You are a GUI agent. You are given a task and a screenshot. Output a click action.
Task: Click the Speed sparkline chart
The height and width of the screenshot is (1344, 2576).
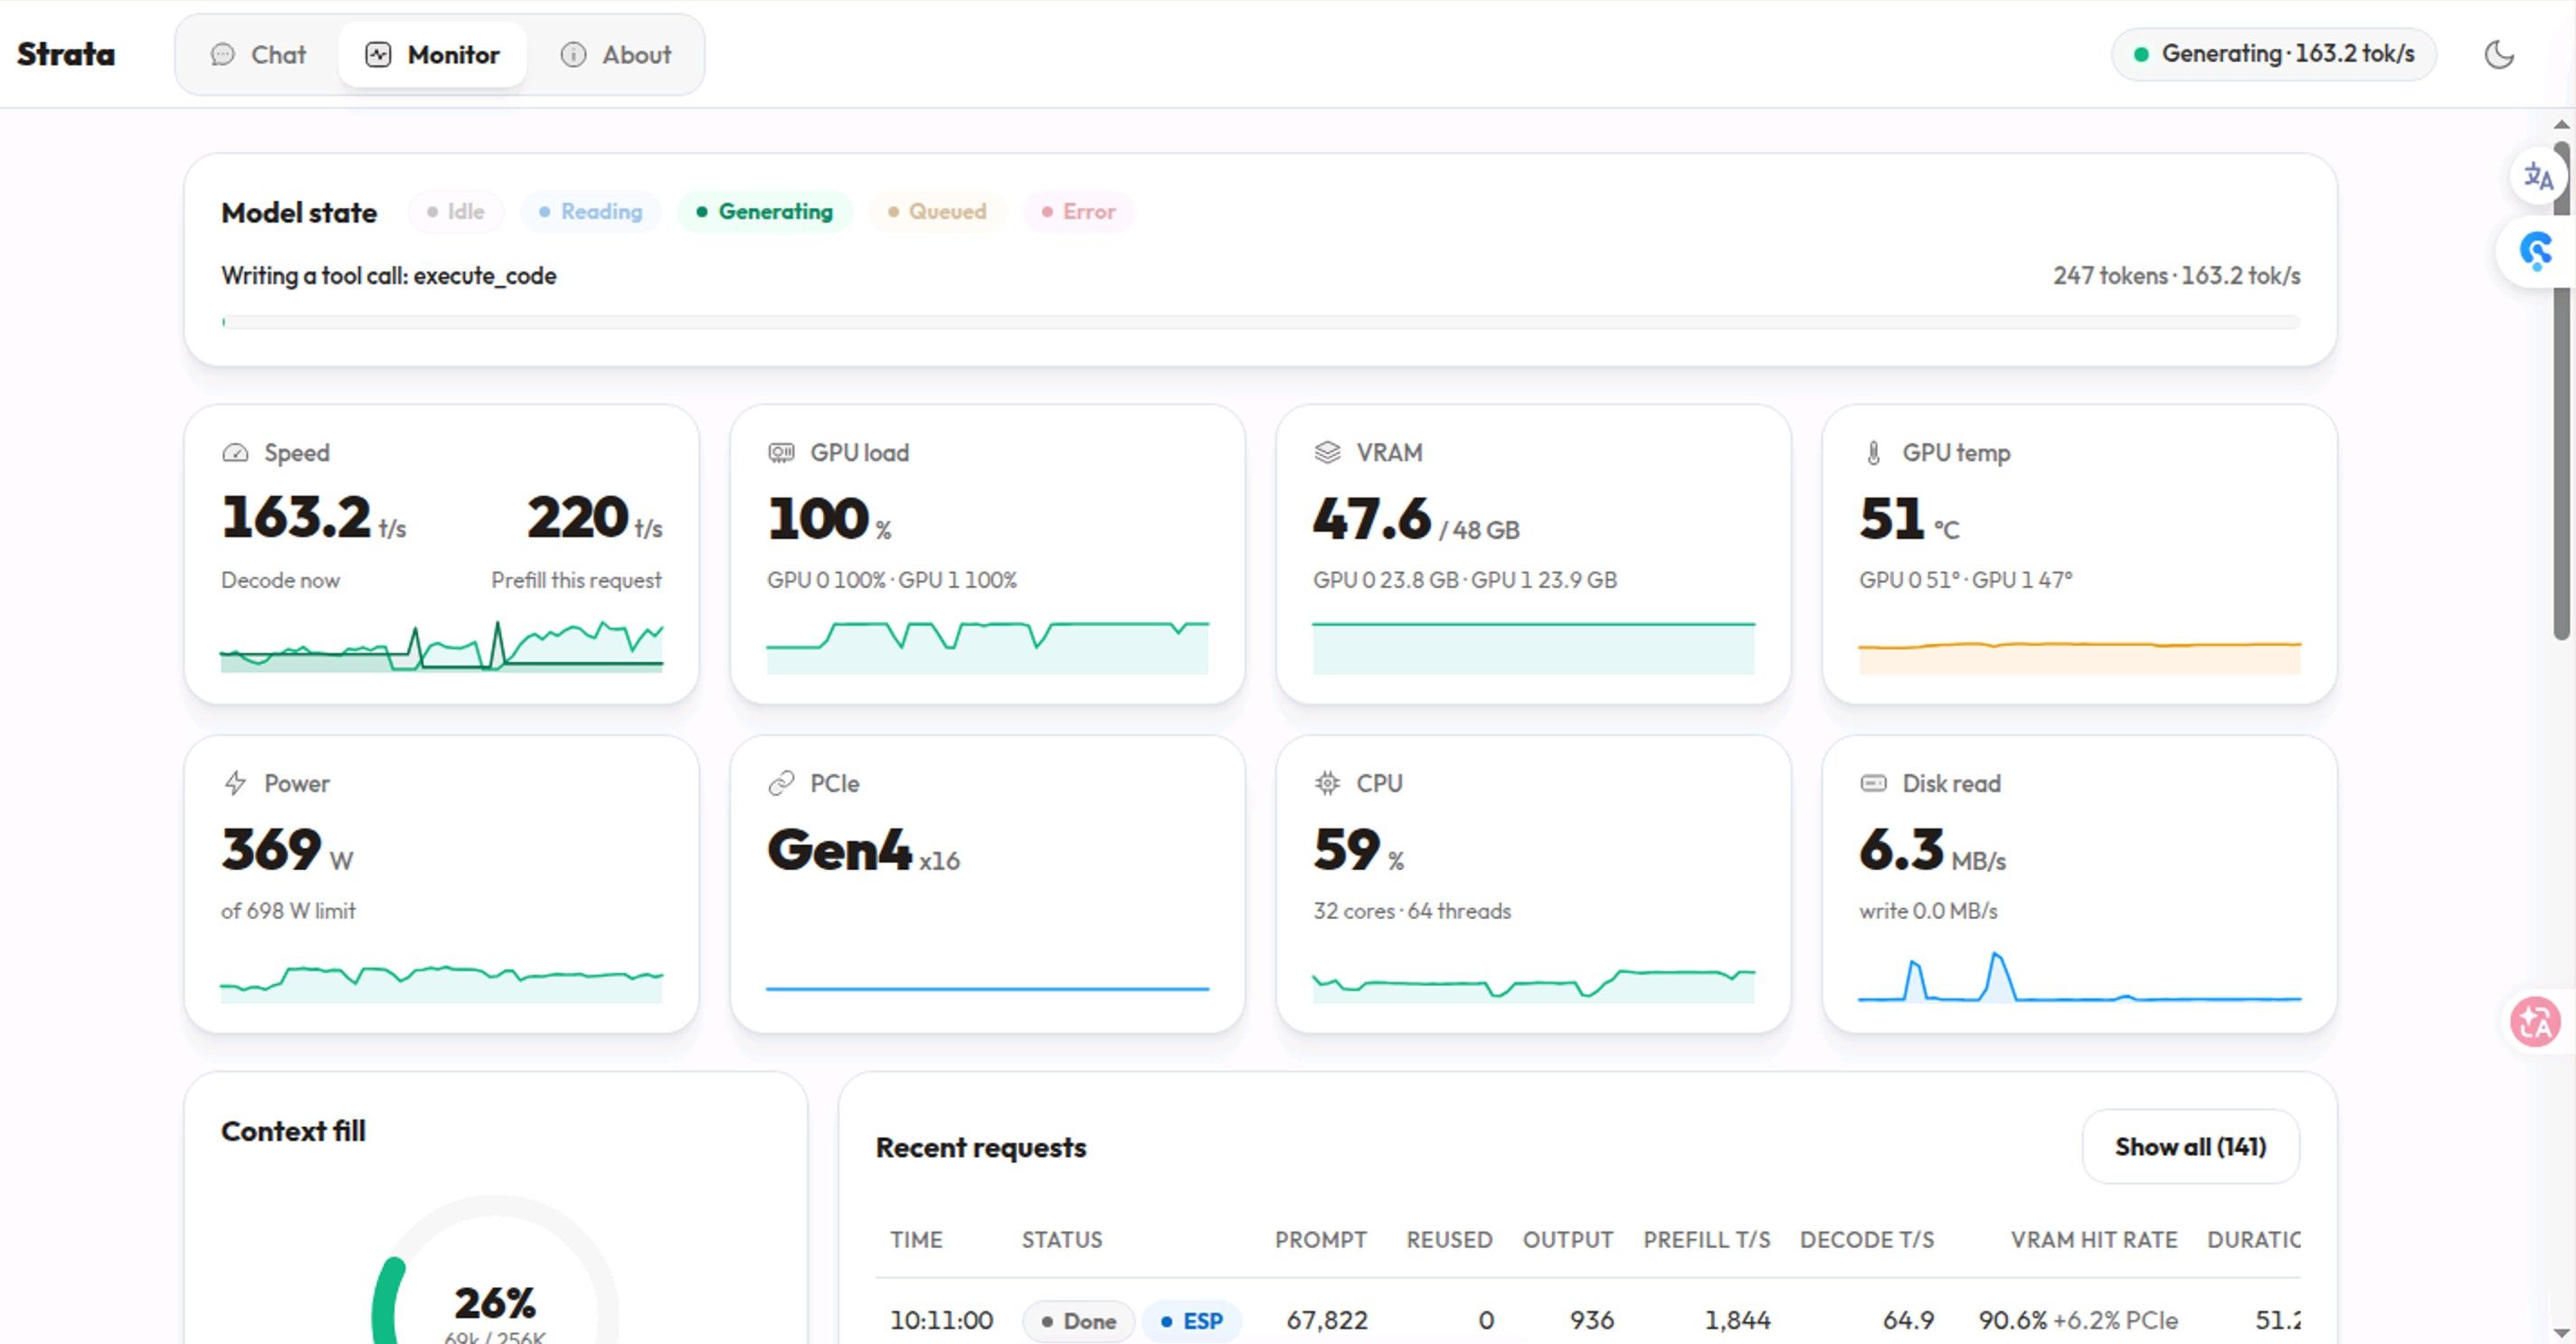click(441, 646)
